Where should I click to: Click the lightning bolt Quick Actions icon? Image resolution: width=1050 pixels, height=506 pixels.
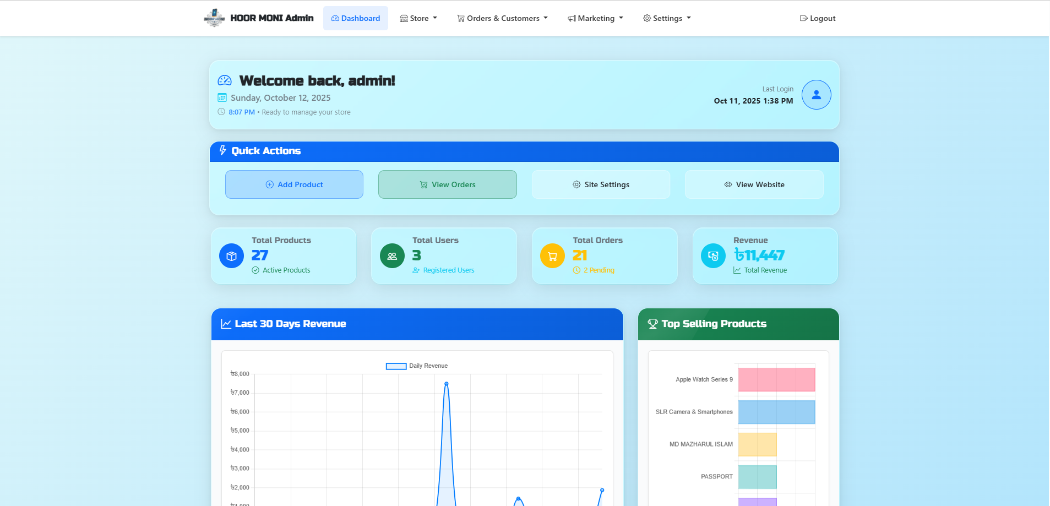click(x=223, y=150)
